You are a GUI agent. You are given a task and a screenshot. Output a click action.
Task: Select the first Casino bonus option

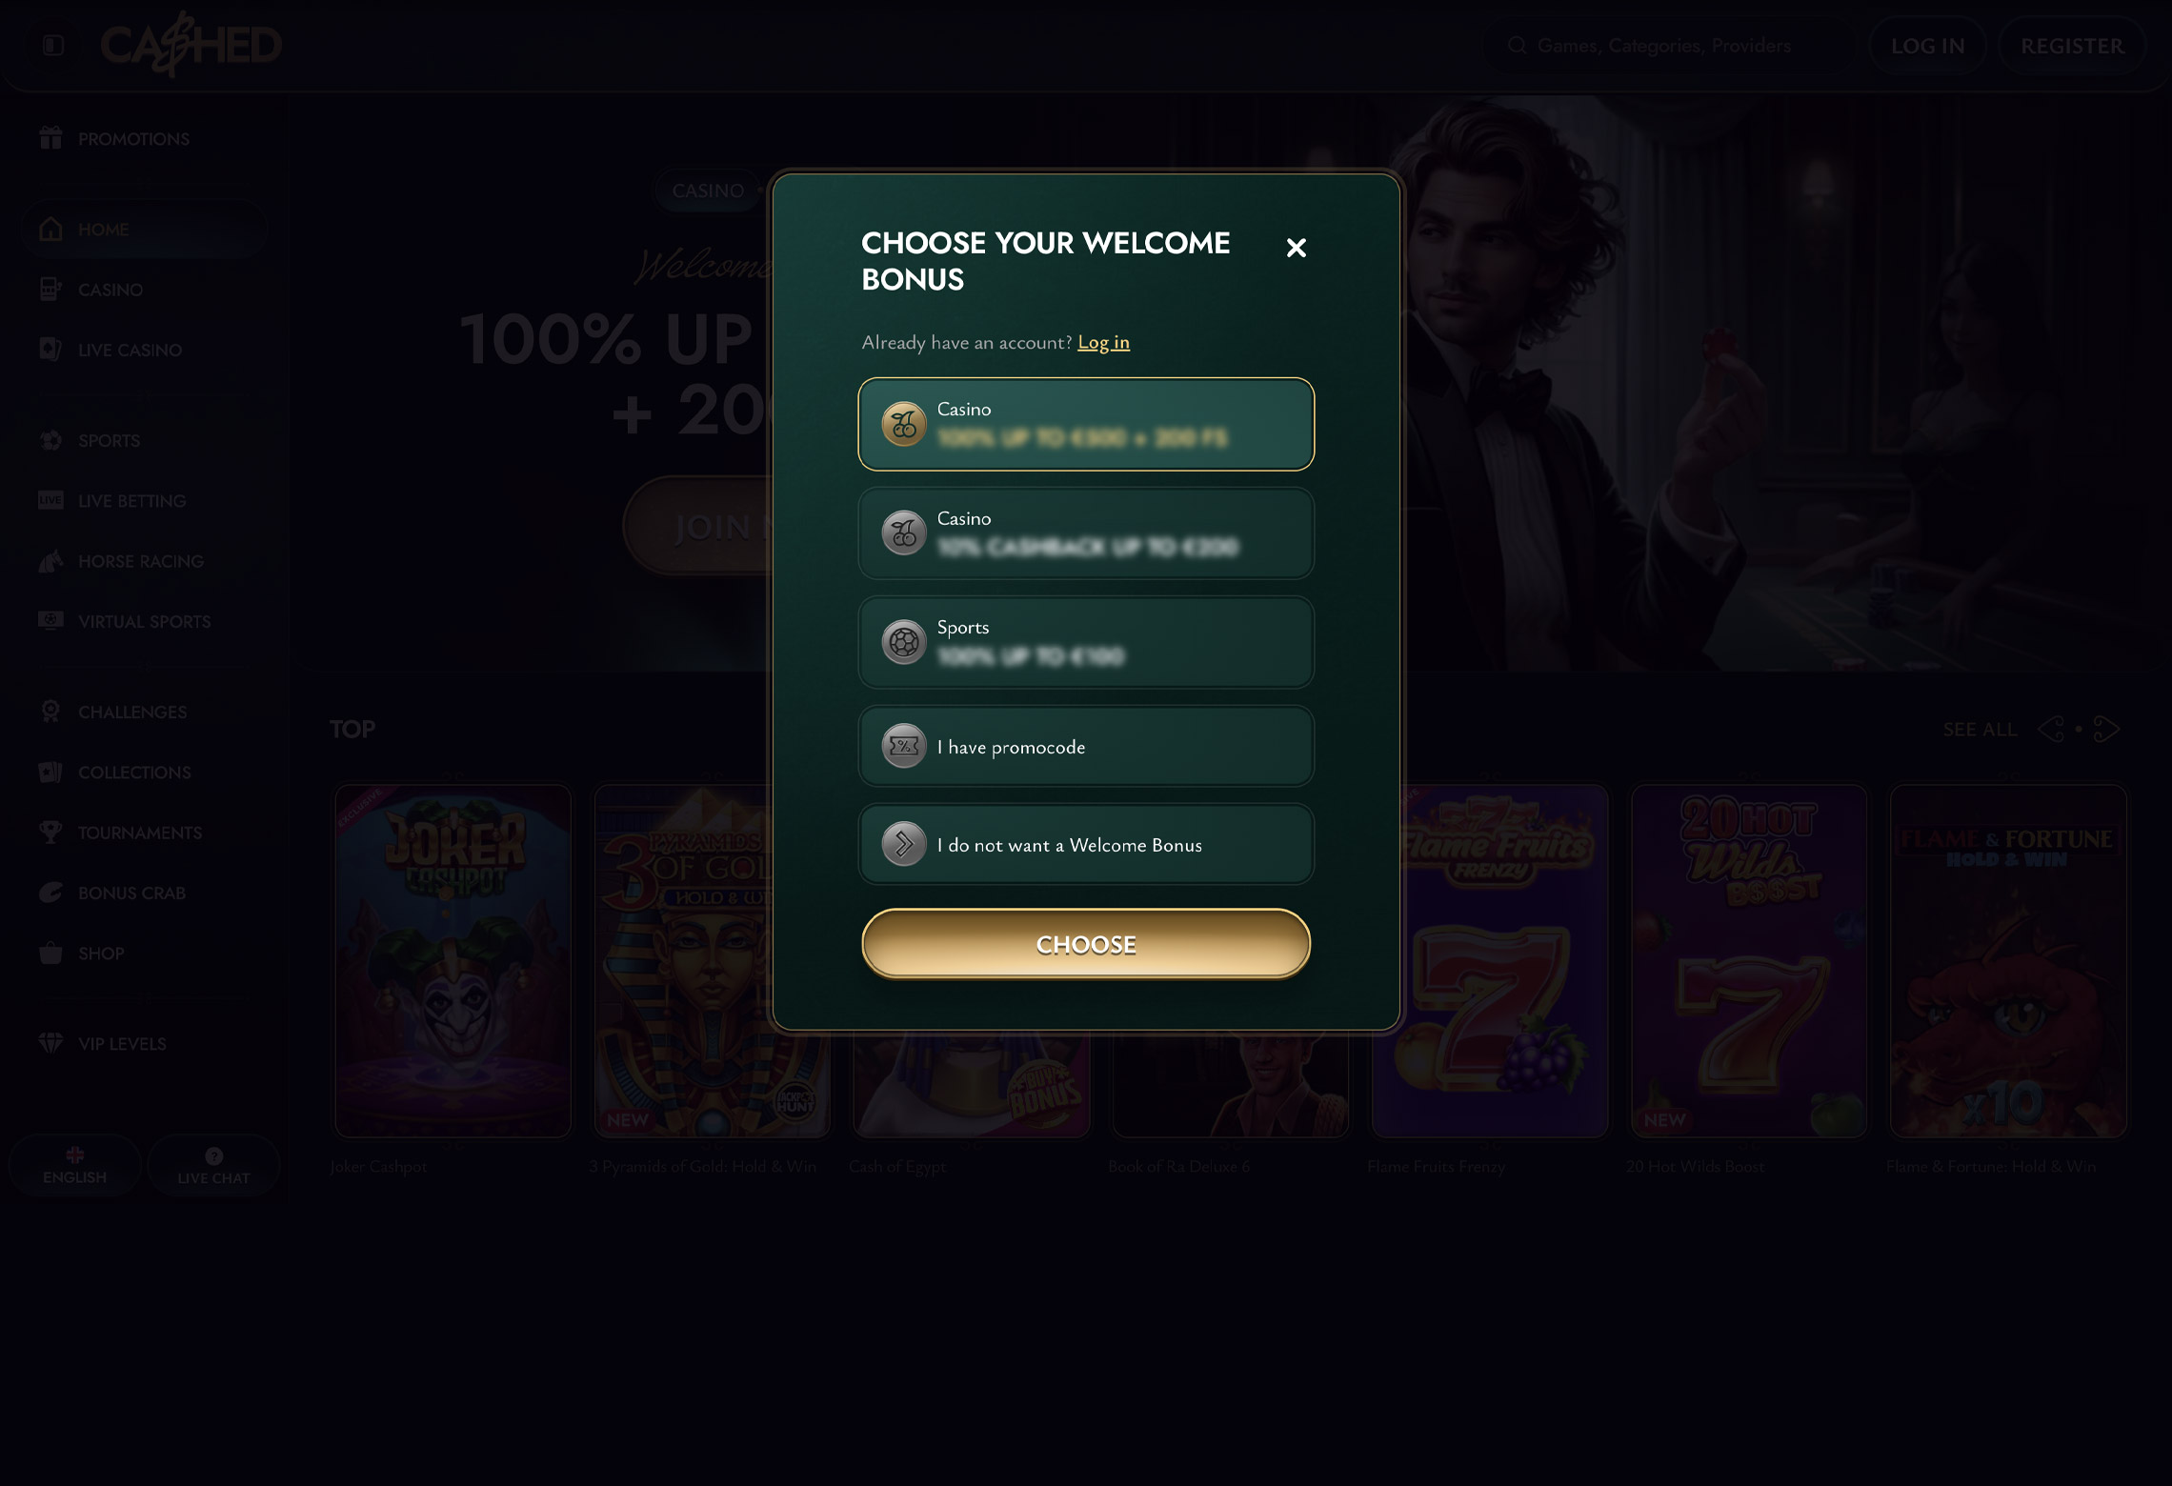[x=1086, y=424]
